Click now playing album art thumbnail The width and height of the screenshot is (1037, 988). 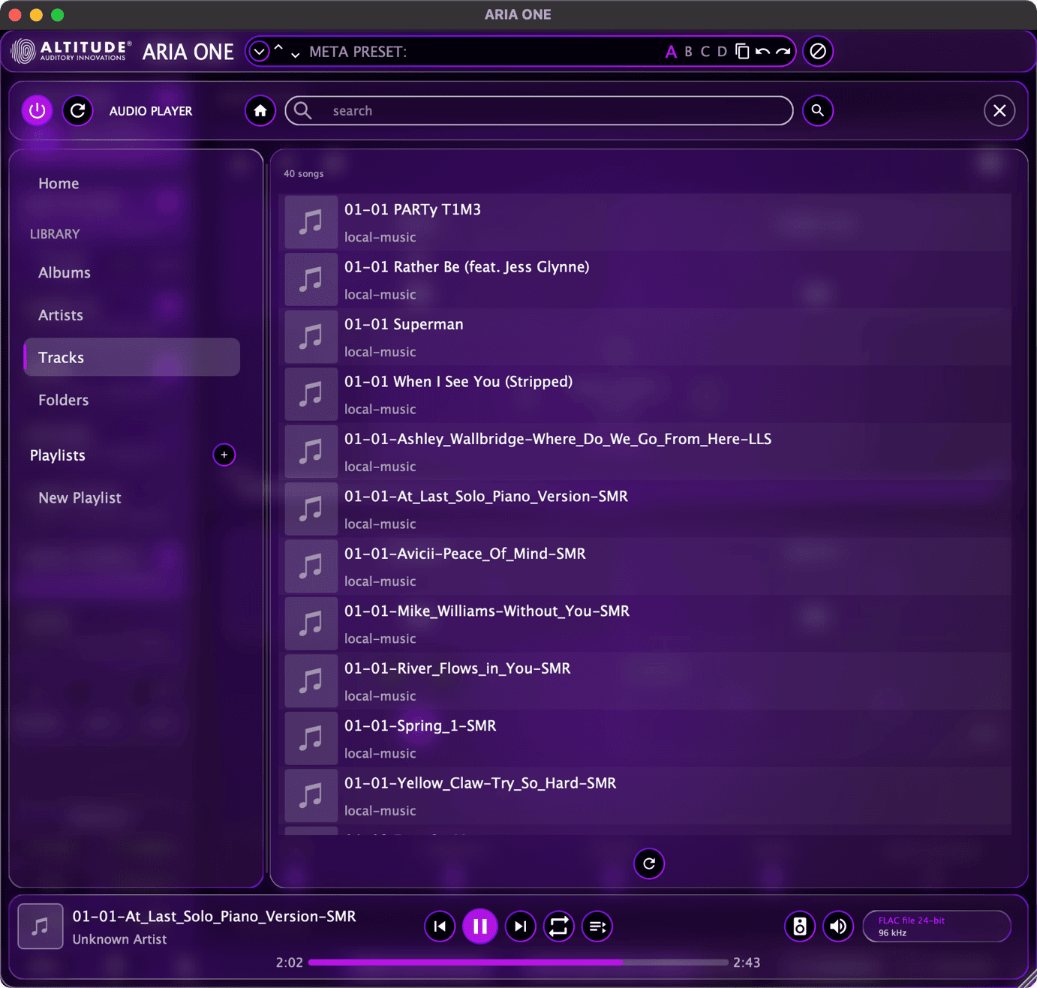click(x=41, y=926)
